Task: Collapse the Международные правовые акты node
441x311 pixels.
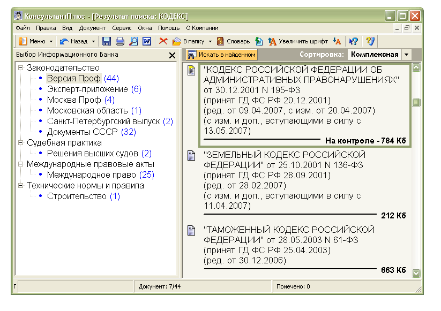Action: coord(20,164)
